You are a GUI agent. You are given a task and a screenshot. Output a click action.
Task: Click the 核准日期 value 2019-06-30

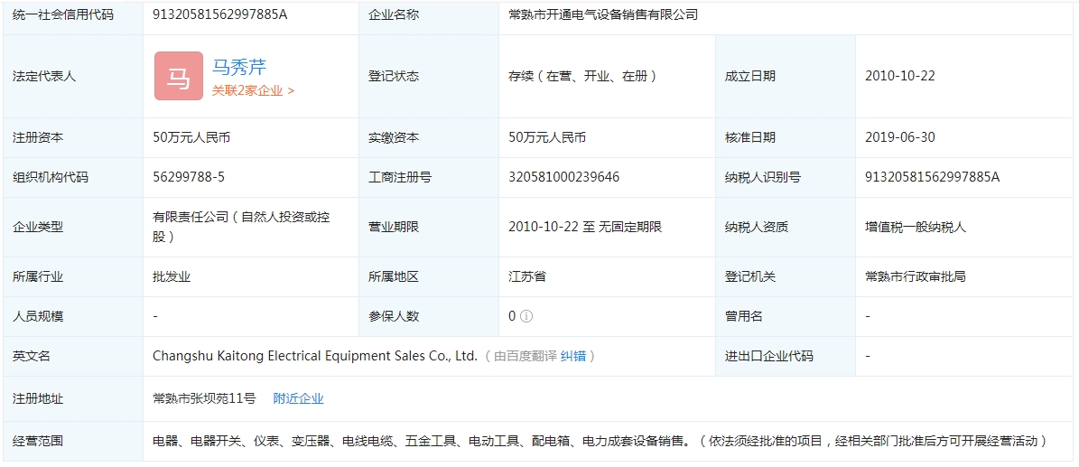[x=899, y=137]
